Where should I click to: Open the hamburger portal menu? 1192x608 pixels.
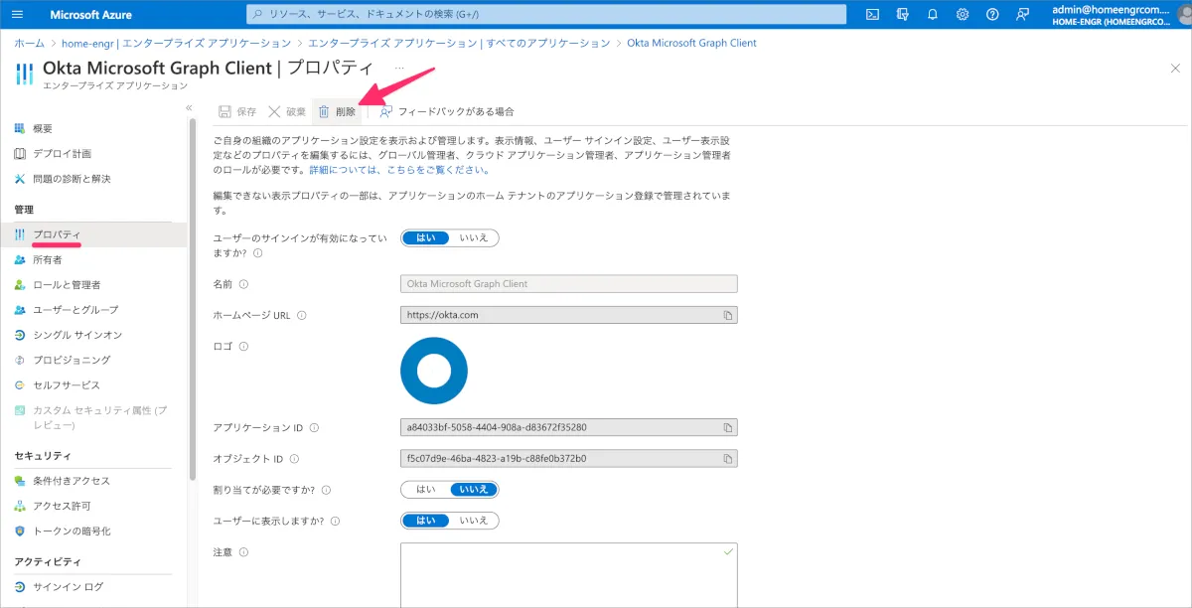(x=18, y=15)
